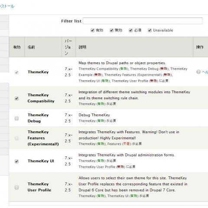
Task: Toggle the Unavailable filter checkbox
Action: pyautogui.click(x=149, y=30)
